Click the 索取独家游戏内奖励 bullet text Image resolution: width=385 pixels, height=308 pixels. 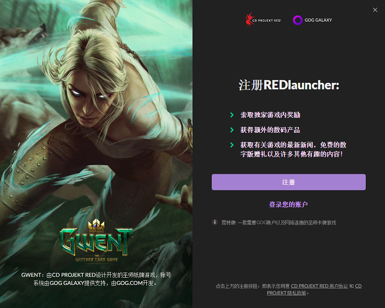[270, 115]
